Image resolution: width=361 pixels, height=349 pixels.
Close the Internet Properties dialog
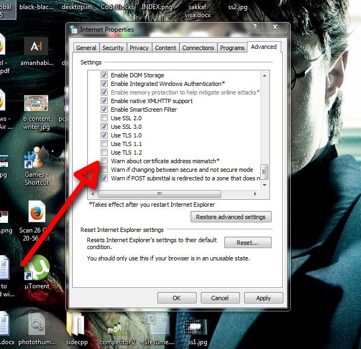pos(275,27)
